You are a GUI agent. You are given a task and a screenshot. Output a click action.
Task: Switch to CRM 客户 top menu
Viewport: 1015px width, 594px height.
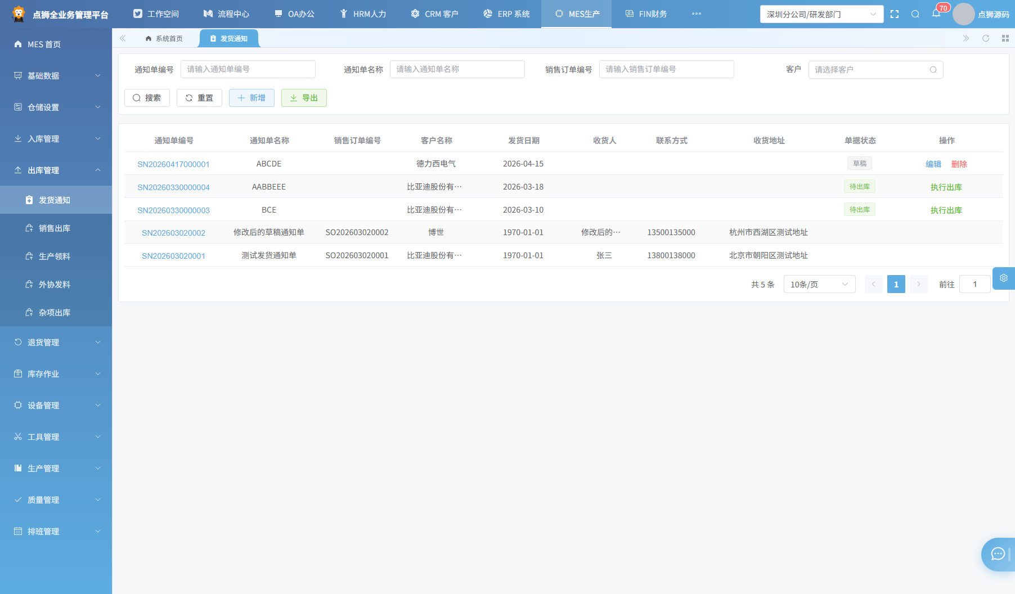[x=434, y=14]
